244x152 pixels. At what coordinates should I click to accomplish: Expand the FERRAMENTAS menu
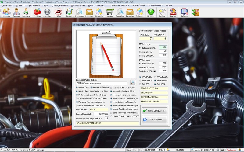[x=155, y=5]
